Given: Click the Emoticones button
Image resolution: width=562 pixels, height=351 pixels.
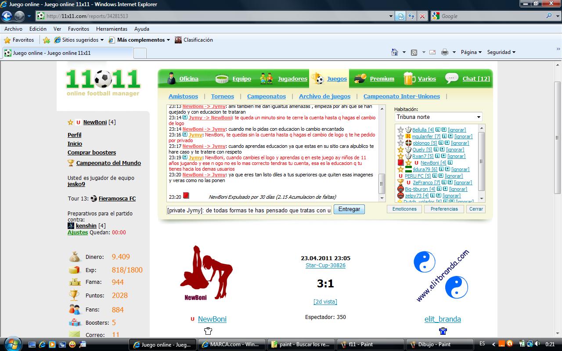Looking at the screenshot, I should pos(404,209).
